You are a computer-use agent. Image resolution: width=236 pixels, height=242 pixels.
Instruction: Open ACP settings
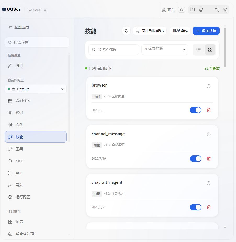(x=36, y=173)
